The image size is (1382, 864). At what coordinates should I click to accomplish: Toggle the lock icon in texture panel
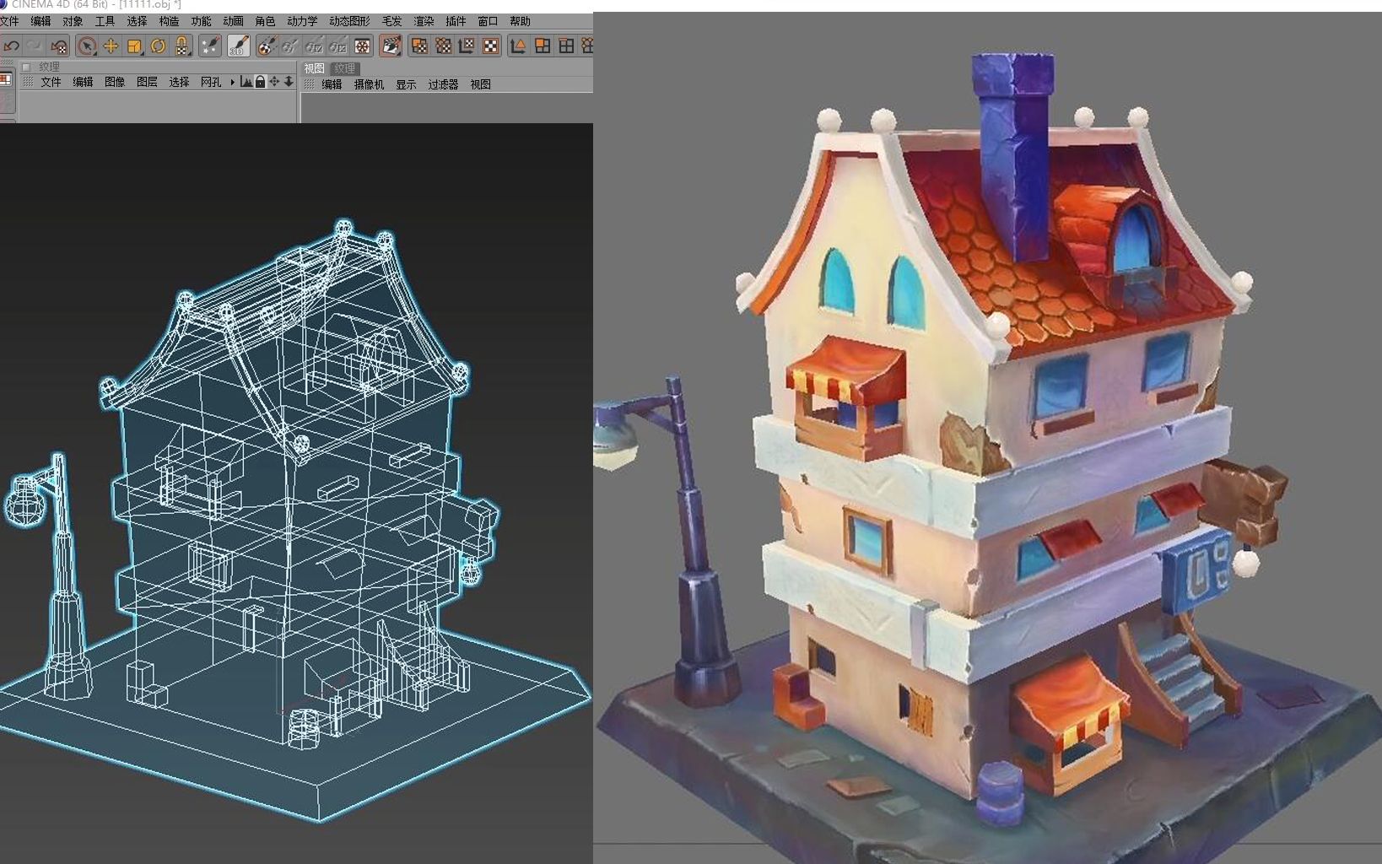(x=260, y=82)
